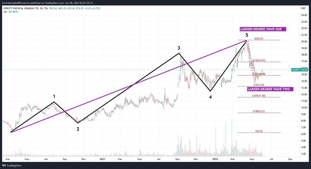
Task: Click the 18.00 price axis label
Action: pyautogui.click(x=304, y=55)
